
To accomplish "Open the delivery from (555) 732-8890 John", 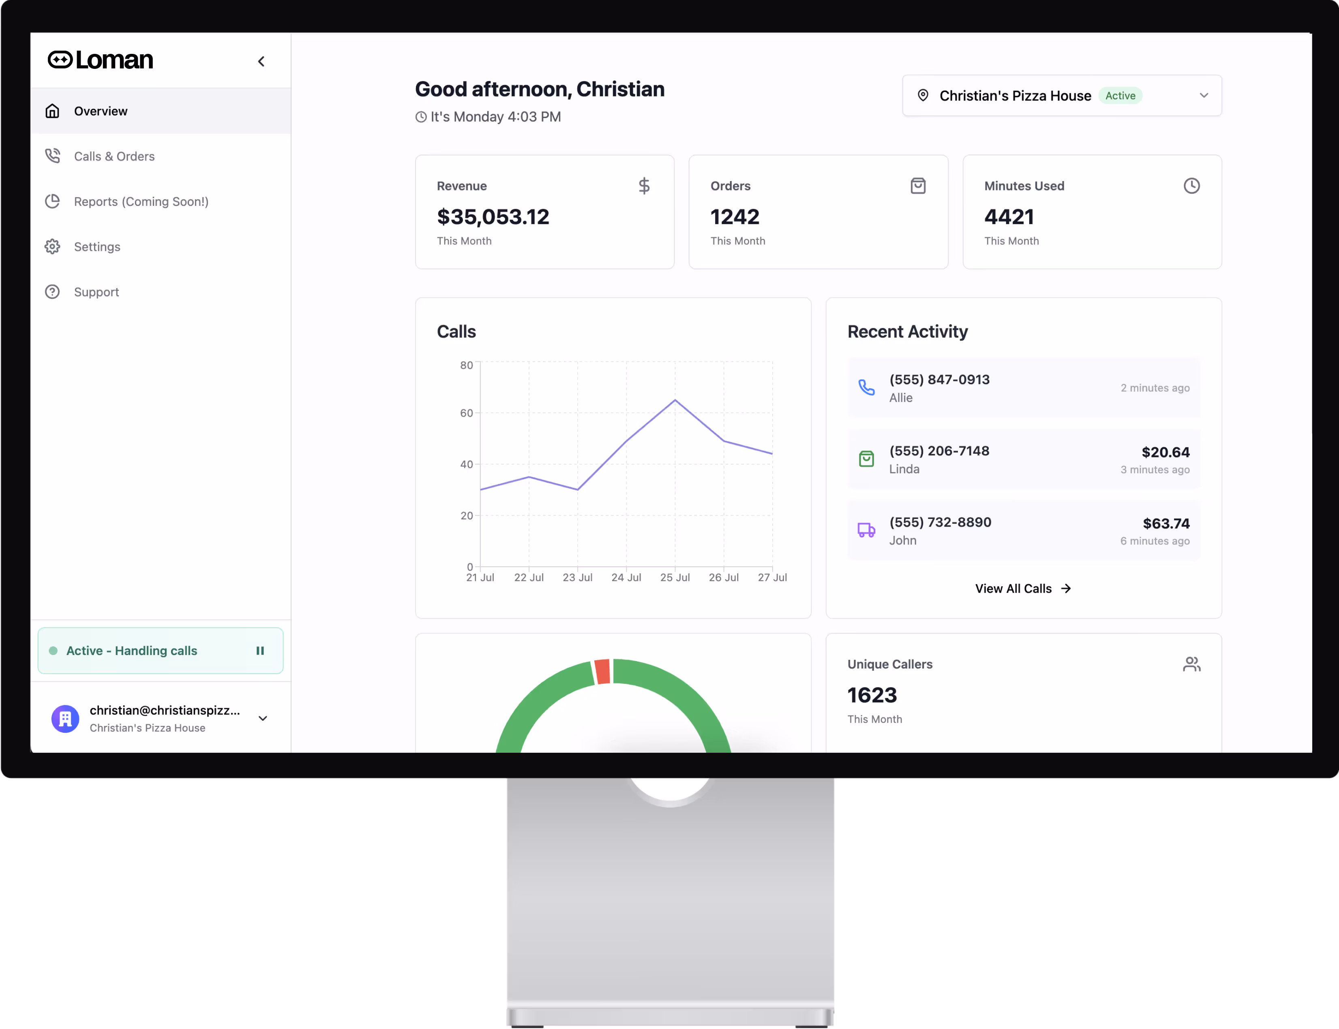I will click(1024, 530).
